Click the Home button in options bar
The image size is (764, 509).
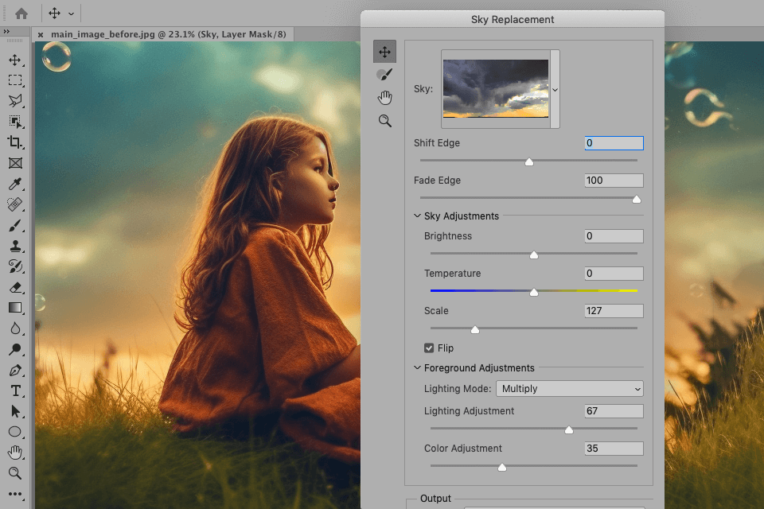click(21, 14)
